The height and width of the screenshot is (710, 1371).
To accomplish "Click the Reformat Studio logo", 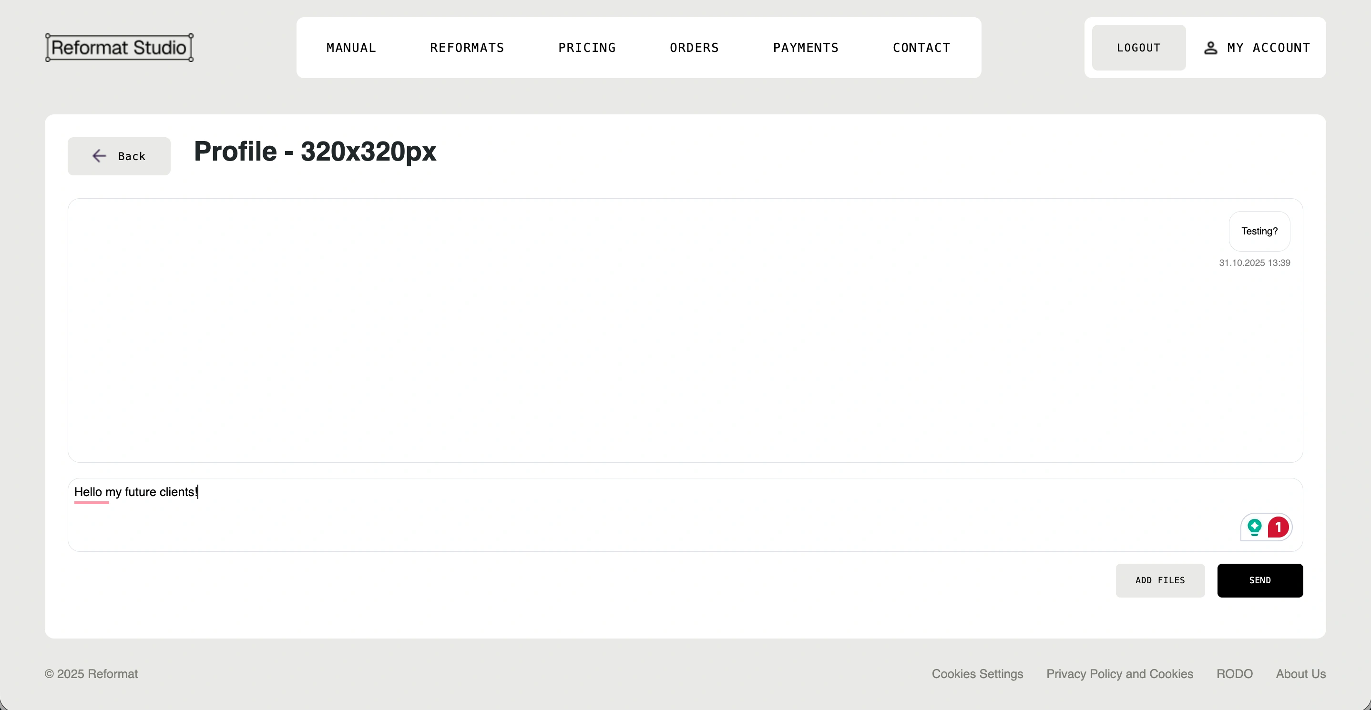I will point(119,47).
